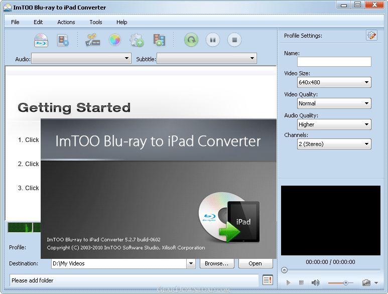Start conversion with the green convert button
The width and height of the screenshot is (388, 294).
pyautogui.click(x=191, y=40)
